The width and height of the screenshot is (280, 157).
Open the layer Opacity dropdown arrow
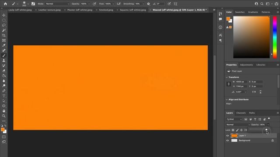(268, 125)
